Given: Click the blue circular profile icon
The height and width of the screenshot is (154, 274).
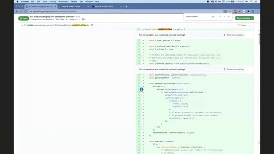Looking at the screenshot, I should (x=253, y=12).
